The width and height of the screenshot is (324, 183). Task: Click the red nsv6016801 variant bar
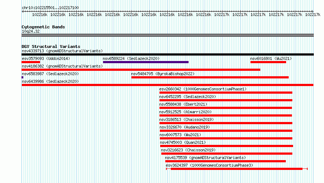tap(268, 62)
